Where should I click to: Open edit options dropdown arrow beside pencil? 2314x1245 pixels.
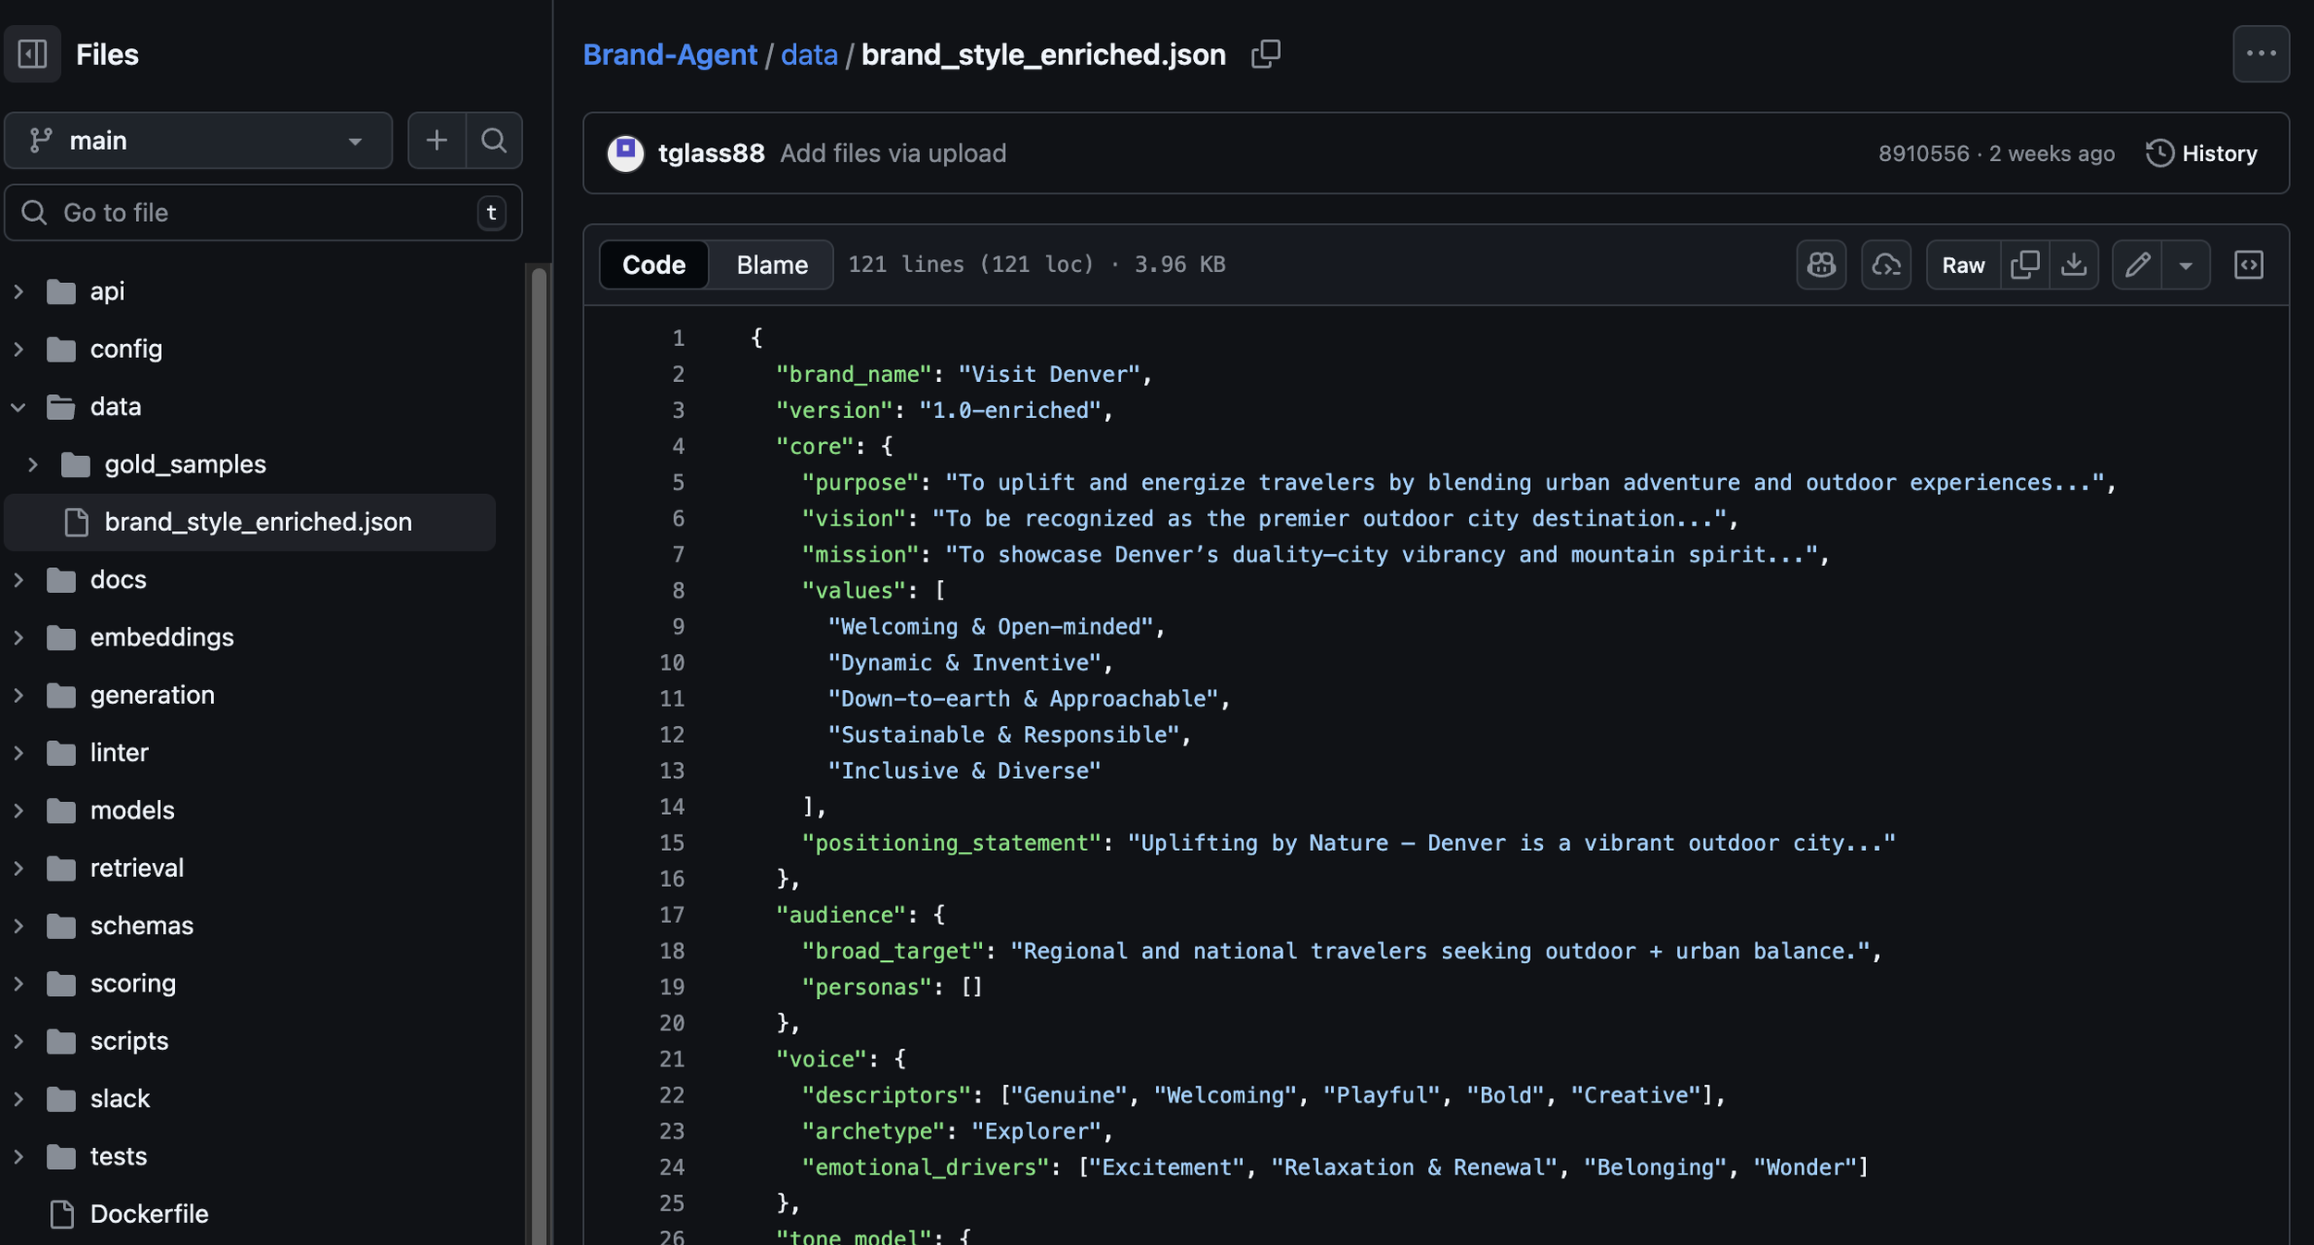2185,265
